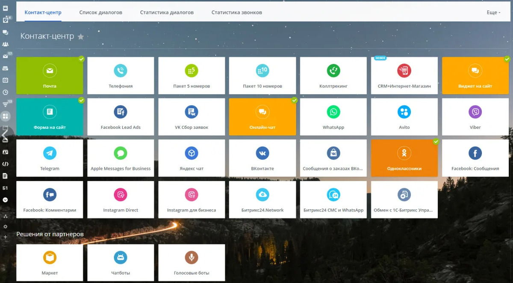Open the code brackets developer sidebar icon
The height and width of the screenshot is (283, 513).
tap(6, 164)
